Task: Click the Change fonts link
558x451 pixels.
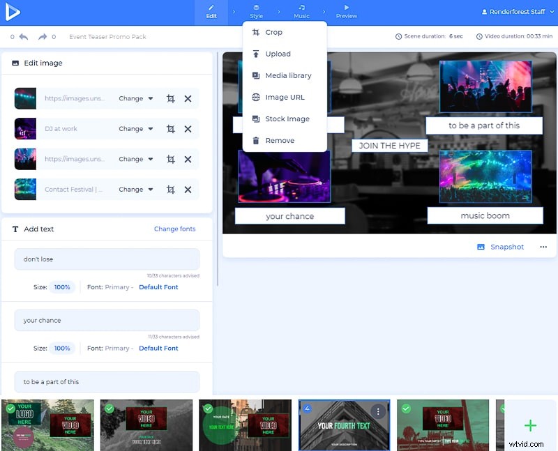Action: [x=174, y=229]
